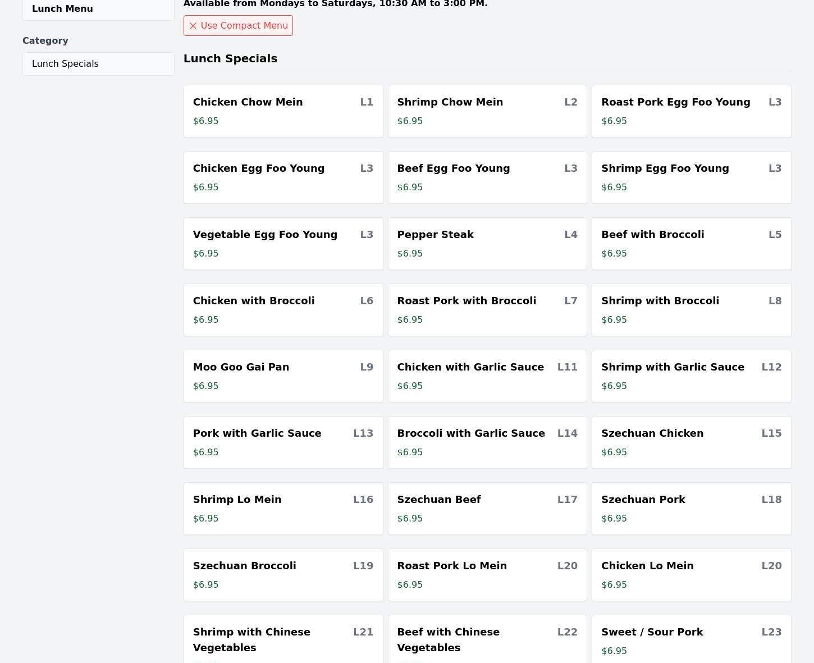Pick Shrimp with Garlic Sauce
The image size is (814, 663).
[x=691, y=376]
